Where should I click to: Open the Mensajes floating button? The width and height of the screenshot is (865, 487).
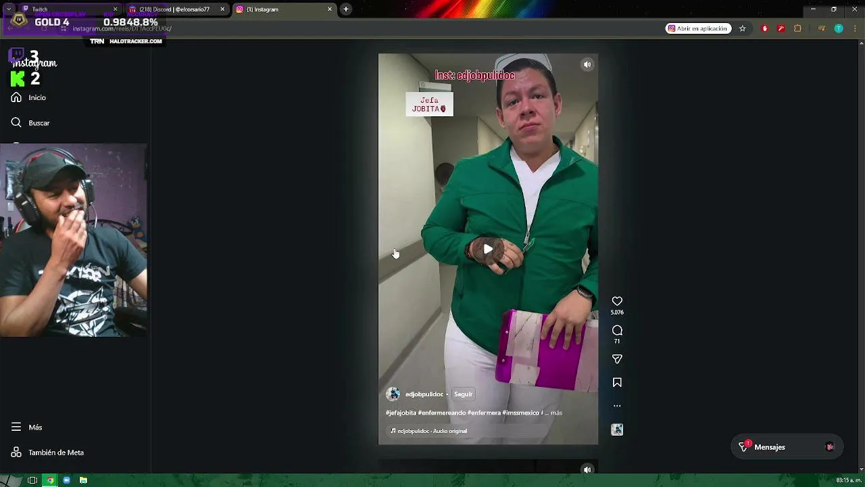click(x=787, y=447)
